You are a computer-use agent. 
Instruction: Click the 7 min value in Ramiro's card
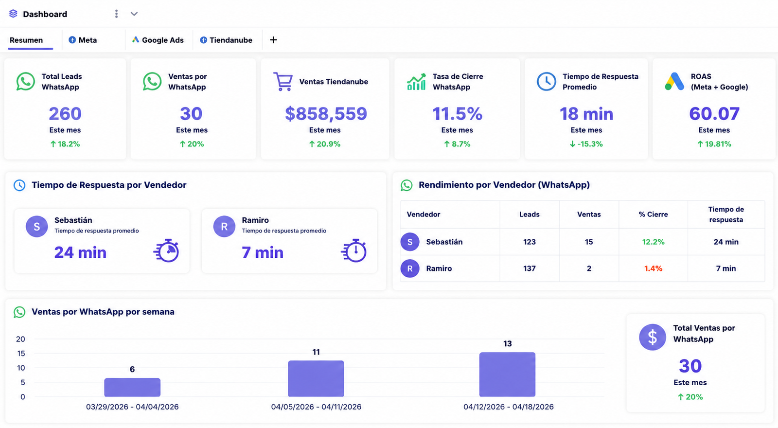click(263, 252)
